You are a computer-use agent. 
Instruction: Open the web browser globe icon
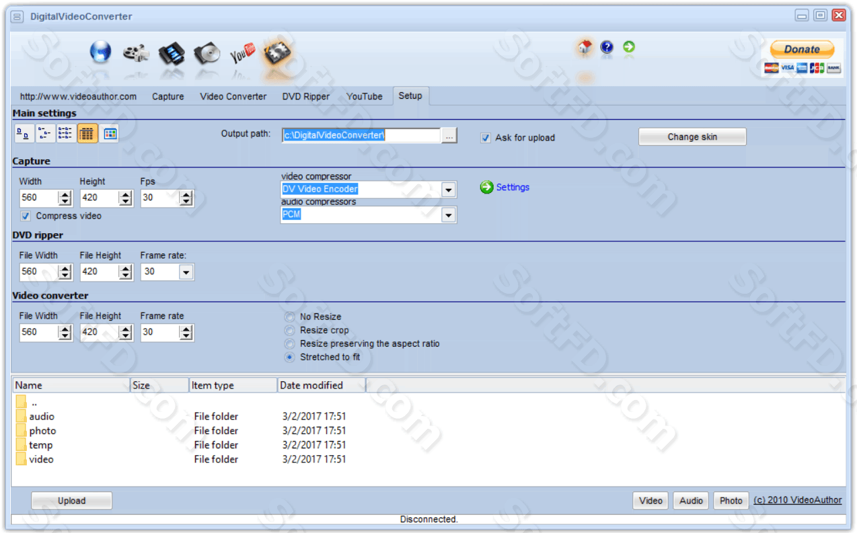click(101, 52)
